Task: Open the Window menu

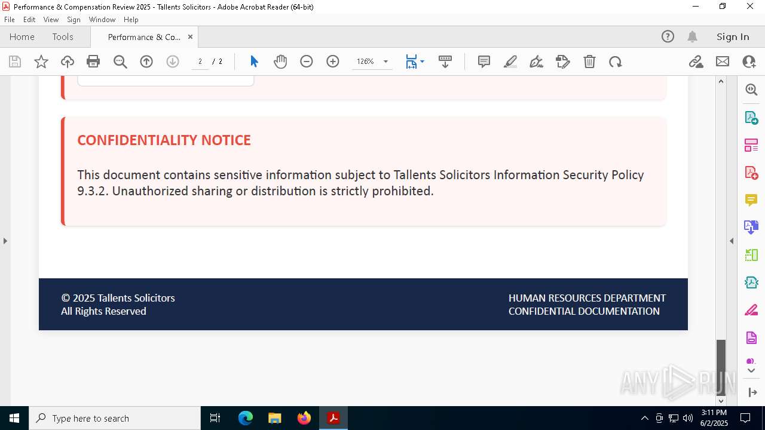Action: point(102,19)
